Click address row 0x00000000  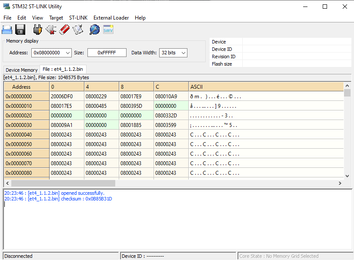pyautogui.click(x=27, y=97)
